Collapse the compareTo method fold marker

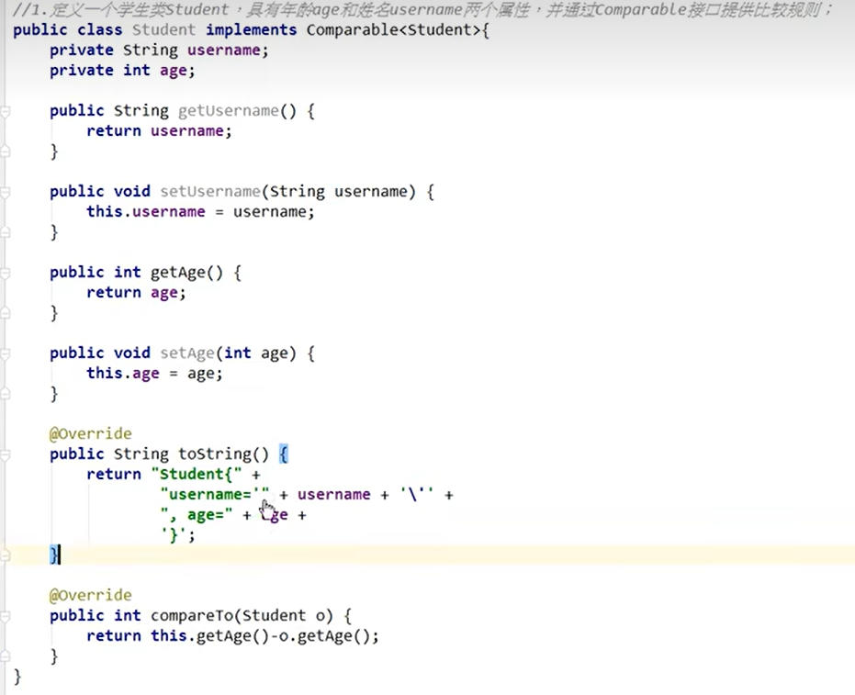pos(5,616)
